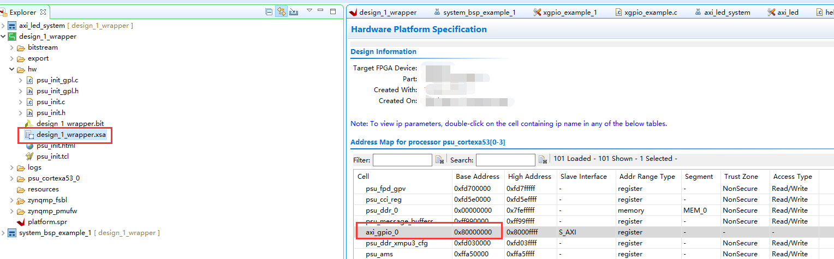
Task: Expand the psu_cortexa53_0 folder
Action: point(12,178)
